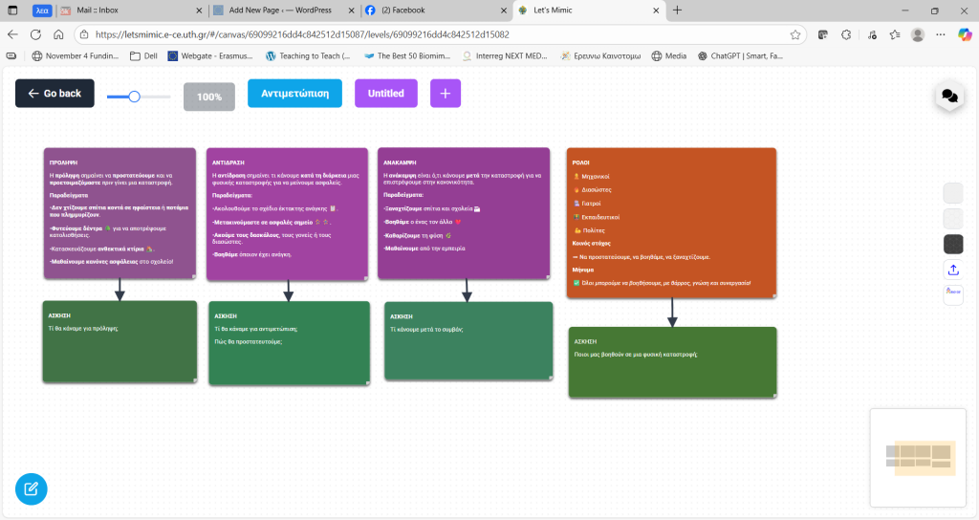This screenshot has height=520, width=979.
Task: Select the Untitled level tab
Action: tap(386, 94)
